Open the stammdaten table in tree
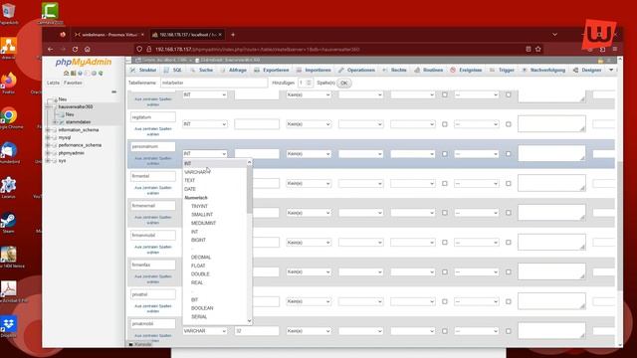The width and height of the screenshot is (637, 358). pyautogui.click(x=78, y=122)
